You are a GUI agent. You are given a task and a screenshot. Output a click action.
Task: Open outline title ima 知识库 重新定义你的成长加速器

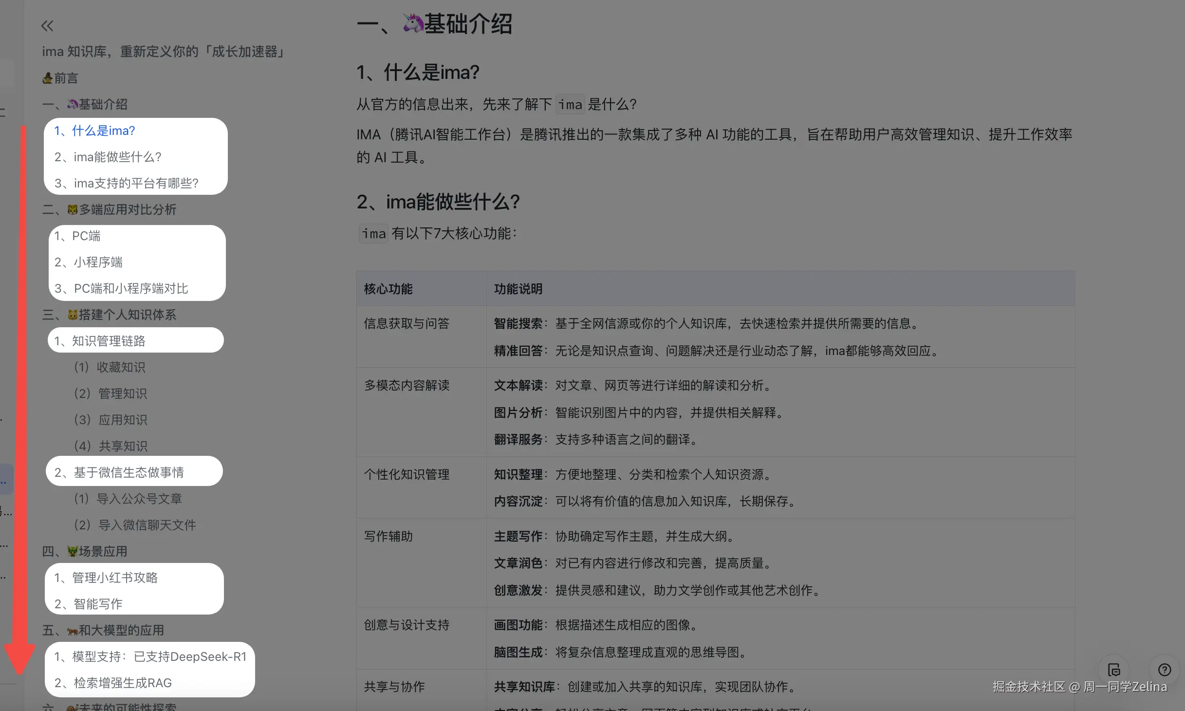click(164, 52)
